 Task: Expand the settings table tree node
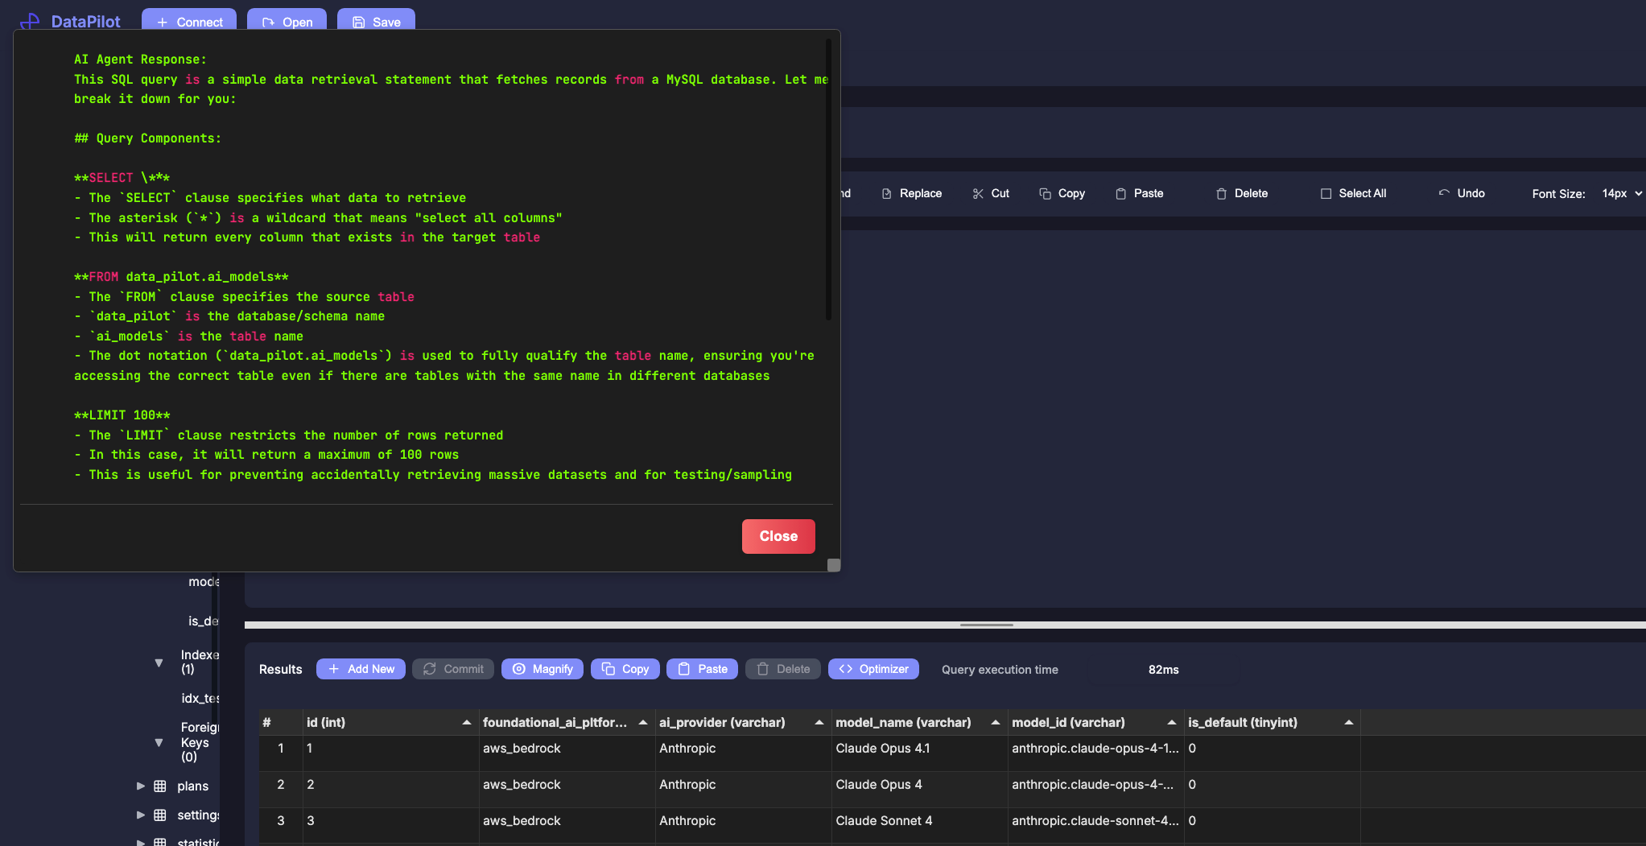(x=141, y=815)
